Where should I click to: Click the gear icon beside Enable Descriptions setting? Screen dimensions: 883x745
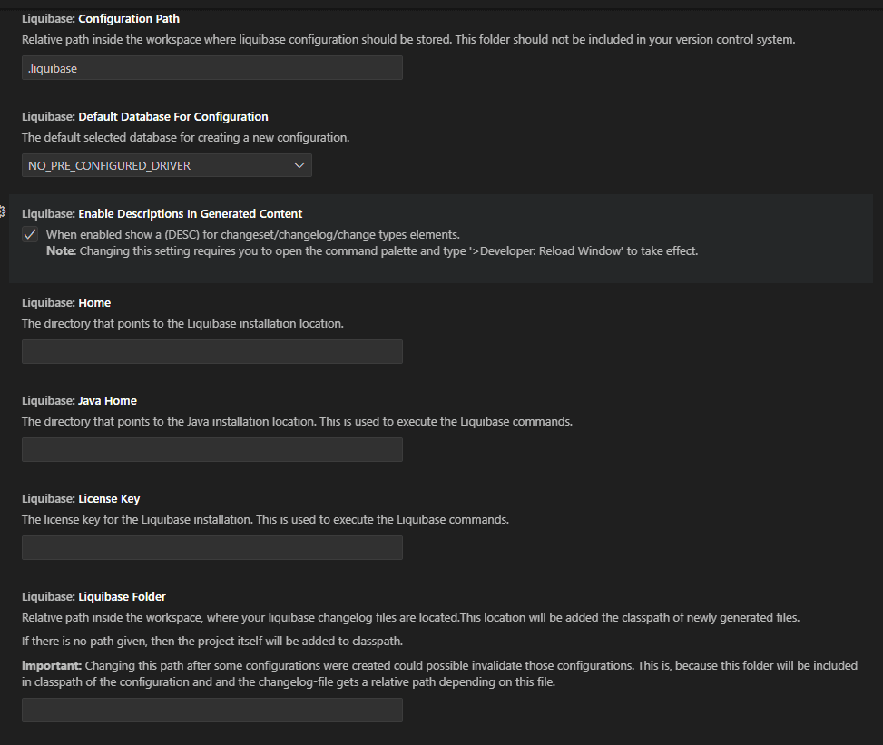4,211
